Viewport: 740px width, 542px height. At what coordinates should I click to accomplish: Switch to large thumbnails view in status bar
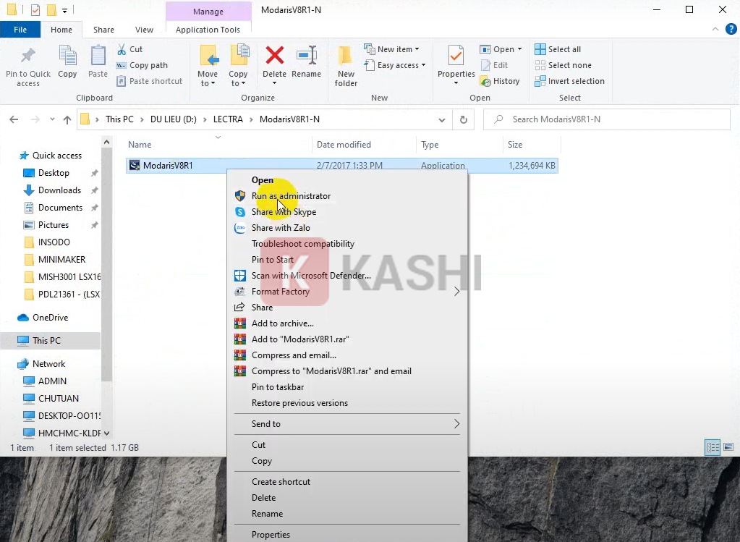click(729, 447)
